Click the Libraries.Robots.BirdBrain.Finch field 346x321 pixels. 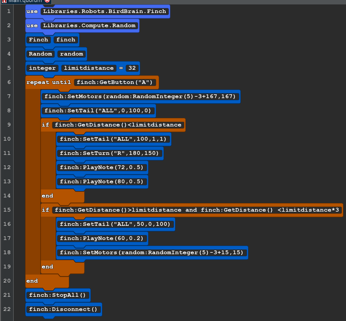(x=105, y=12)
